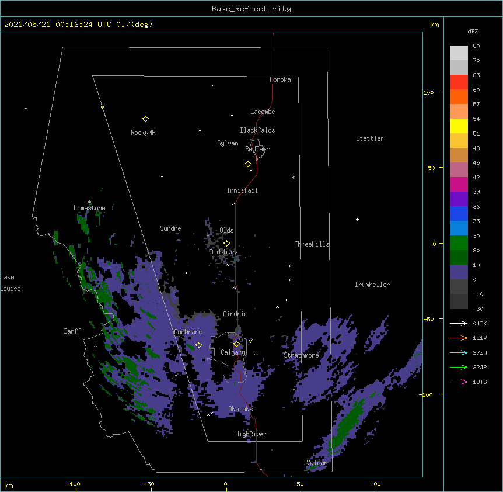The height and width of the screenshot is (492, 503).
Task: Click the Base_Reflectivity title
Action: pos(252,9)
